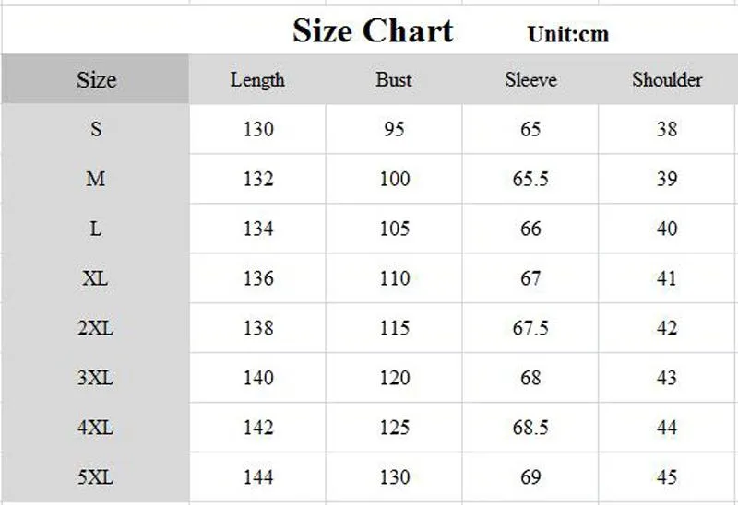Click the sleeve cell showing 65.5
This screenshot has width=738, height=505.
pyautogui.click(x=530, y=178)
